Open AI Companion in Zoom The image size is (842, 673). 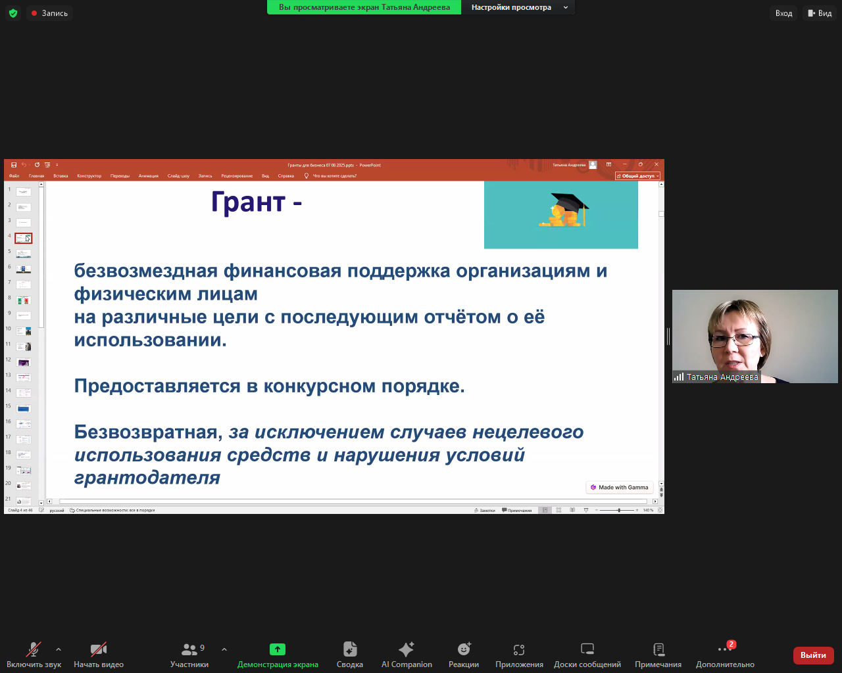tap(406, 654)
